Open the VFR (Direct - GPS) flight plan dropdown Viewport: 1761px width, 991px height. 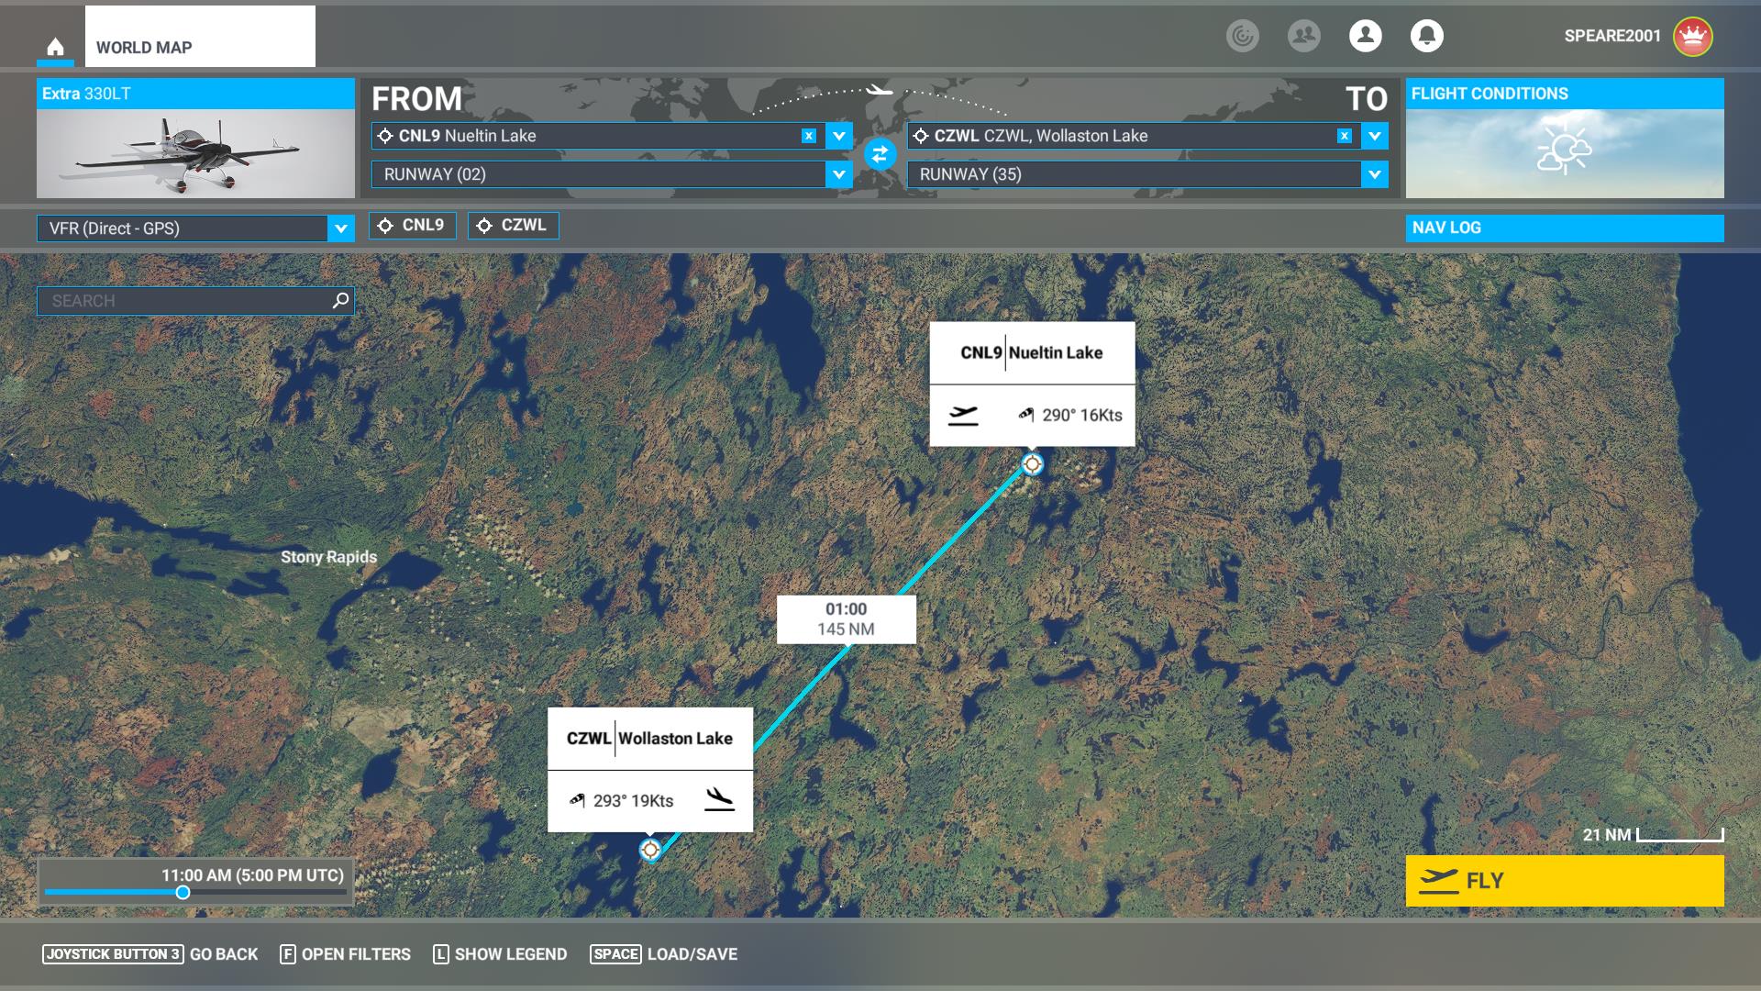click(195, 228)
